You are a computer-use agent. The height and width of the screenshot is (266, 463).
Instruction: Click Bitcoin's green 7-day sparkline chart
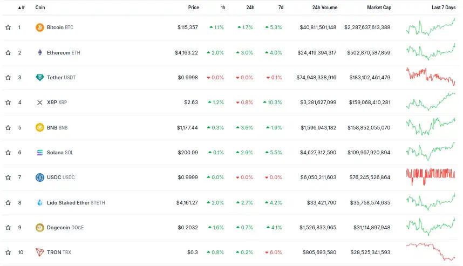pyautogui.click(x=430, y=27)
